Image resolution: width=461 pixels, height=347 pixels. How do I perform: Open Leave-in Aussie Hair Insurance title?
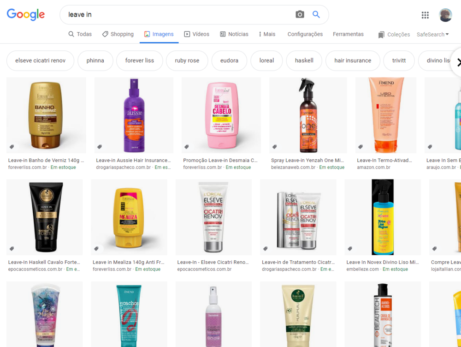click(x=134, y=161)
